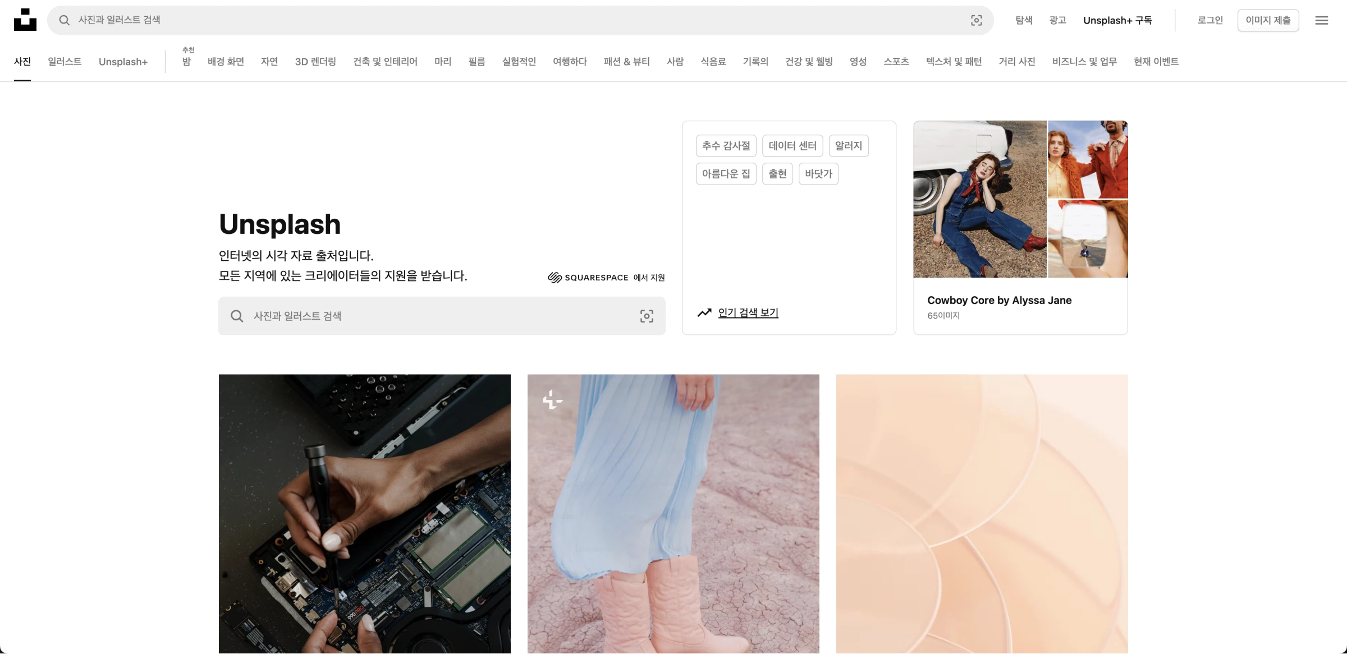Select the 바닷가 search tag
Viewport: 1347px width, 654px height.
818,174
